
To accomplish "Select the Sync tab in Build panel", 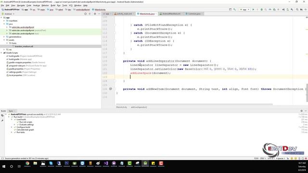I will click(x=11, y=111).
